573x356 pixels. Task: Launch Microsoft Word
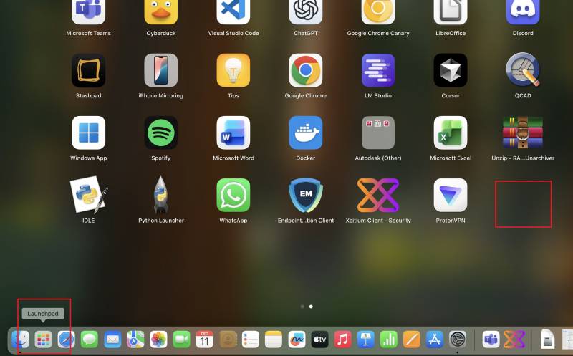coord(233,133)
